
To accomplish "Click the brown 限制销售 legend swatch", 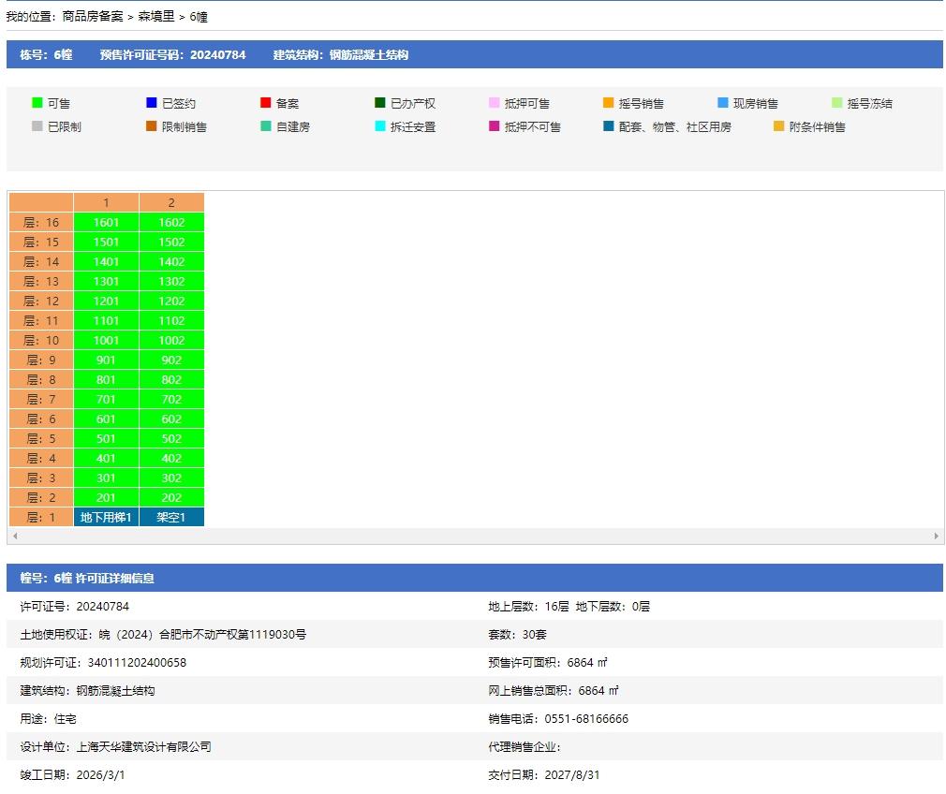I will [x=152, y=126].
